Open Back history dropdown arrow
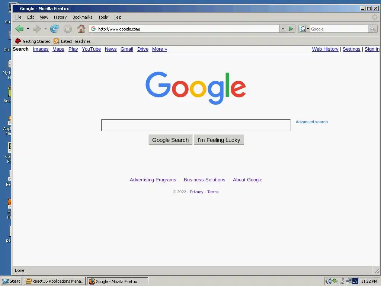The image size is (381, 286). tap(28, 29)
